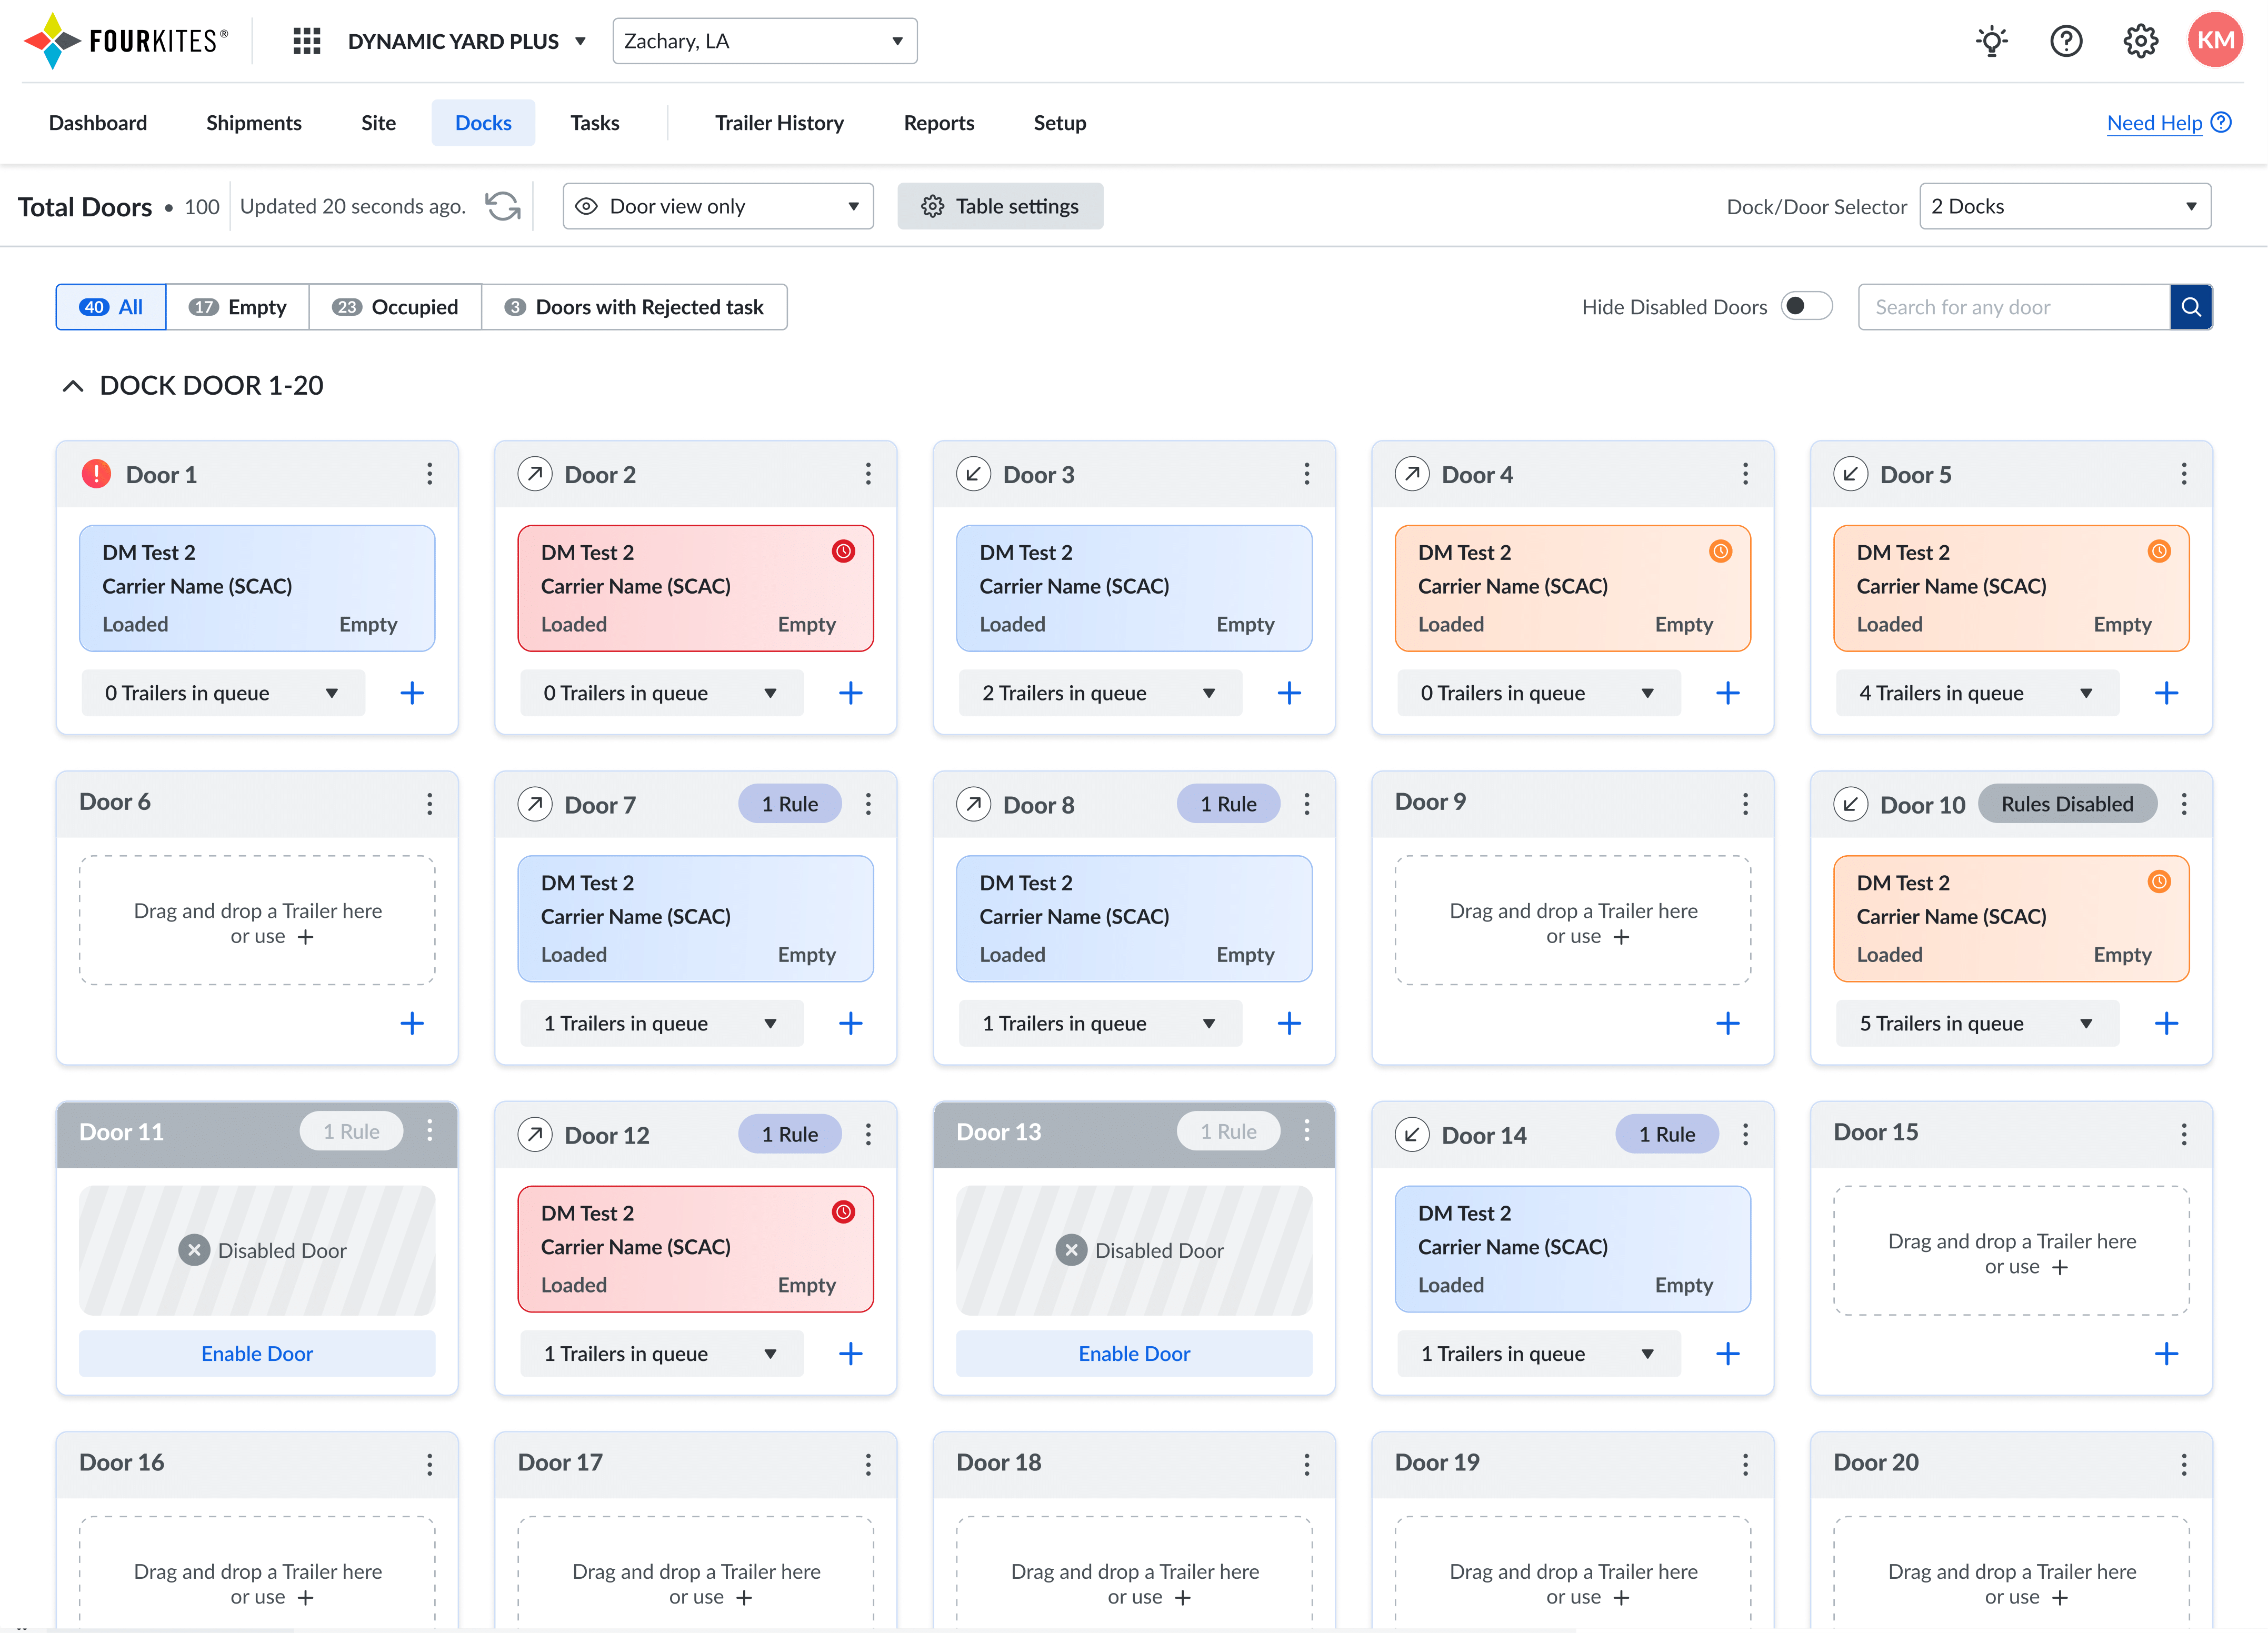This screenshot has width=2268, height=1633.
Task: Expand Door 3 trailers queue dropdown
Action: click(x=1100, y=693)
